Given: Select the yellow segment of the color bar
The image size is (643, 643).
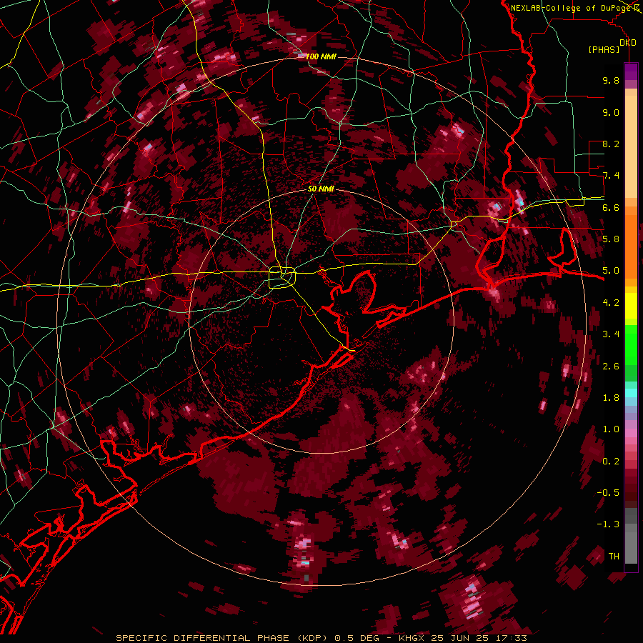Looking at the screenshot, I should [631, 306].
